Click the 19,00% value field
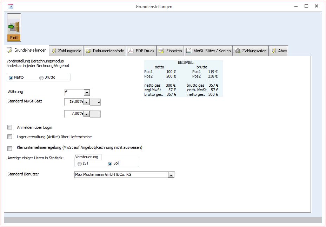The image size is (326, 227). pyautogui.click(x=74, y=102)
